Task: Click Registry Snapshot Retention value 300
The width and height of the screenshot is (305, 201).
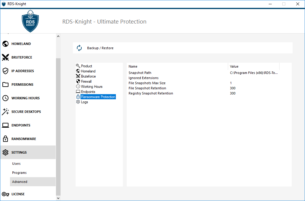Action: 233,93
